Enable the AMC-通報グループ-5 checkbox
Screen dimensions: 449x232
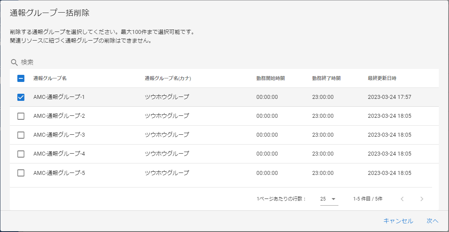[21, 173]
